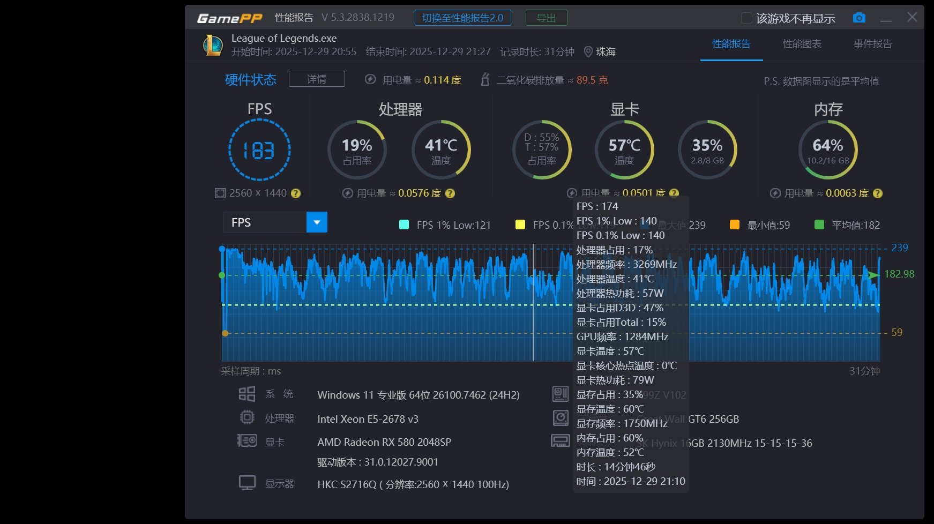Click the 导出 export button

[546, 18]
